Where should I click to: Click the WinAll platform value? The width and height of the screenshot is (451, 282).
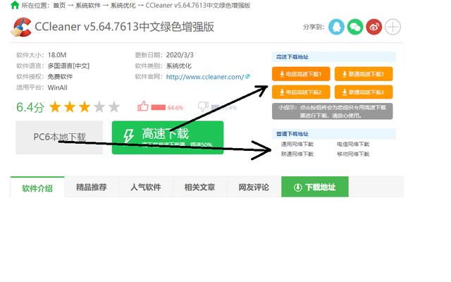(x=58, y=87)
